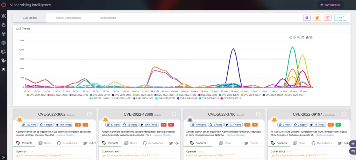Open the sidebar shield-with-eye icon
The image size is (356, 160).
(x=3, y=34)
